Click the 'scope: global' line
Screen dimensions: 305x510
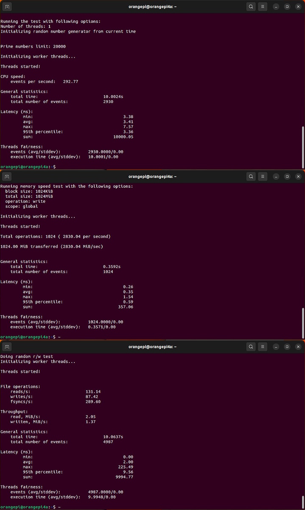coord(22,207)
